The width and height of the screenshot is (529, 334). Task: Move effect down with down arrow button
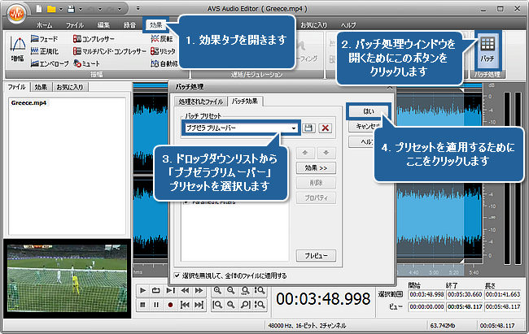[326, 153]
